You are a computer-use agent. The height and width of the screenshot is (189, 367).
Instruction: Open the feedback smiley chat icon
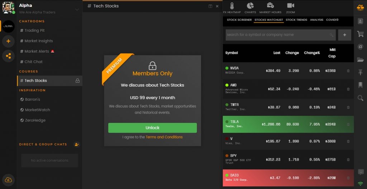(x=361, y=172)
